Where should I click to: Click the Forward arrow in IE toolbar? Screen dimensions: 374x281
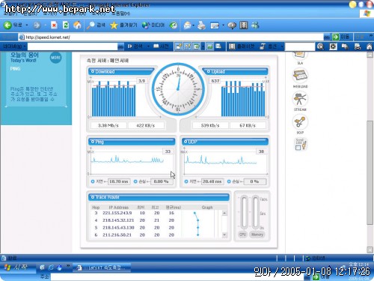(37, 25)
